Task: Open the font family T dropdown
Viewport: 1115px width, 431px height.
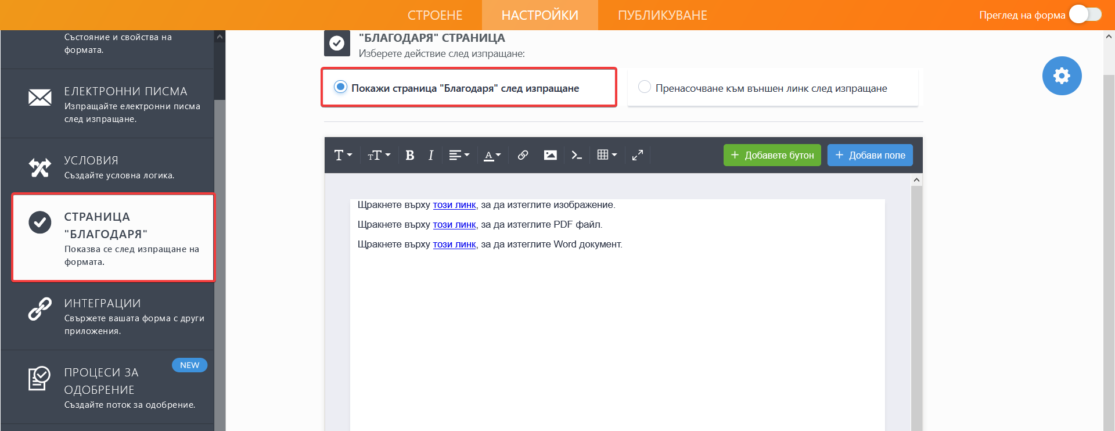Action: pyautogui.click(x=343, y=155)
